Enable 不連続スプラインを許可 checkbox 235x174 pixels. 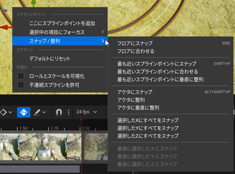point(21,85)
